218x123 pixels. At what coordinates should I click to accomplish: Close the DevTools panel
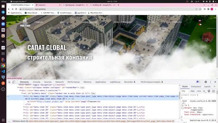click(215, 82)
